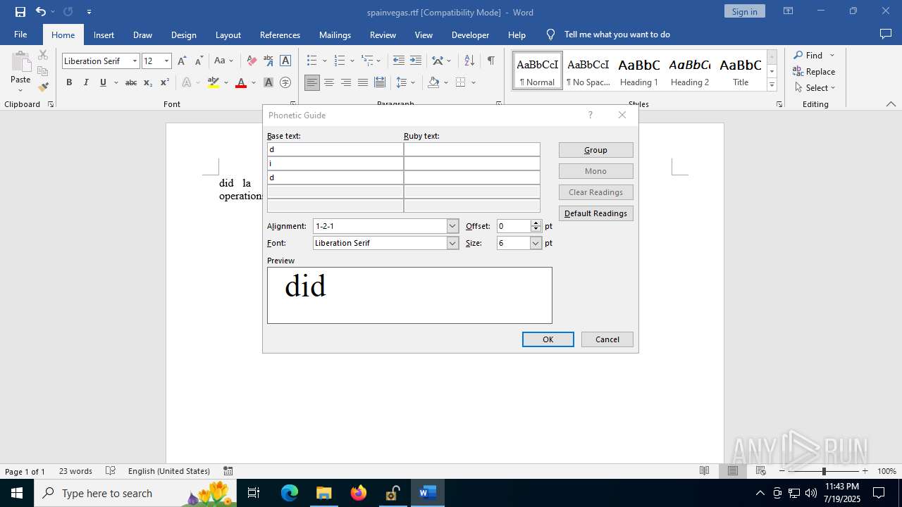Click the Format Painter brush icon
The width and height of the screenshot is (902, 507).
point(43,87)
